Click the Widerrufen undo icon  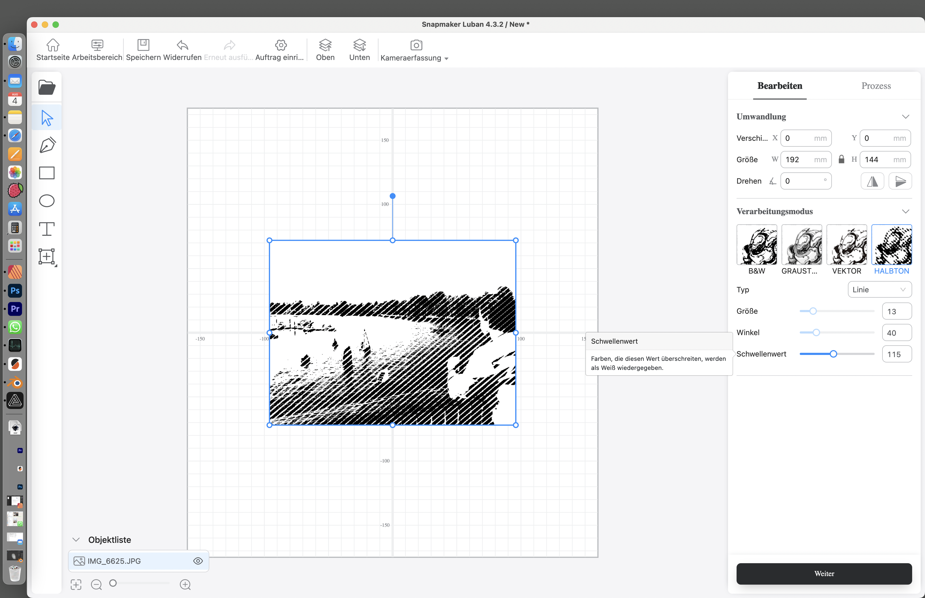point(182,46)
